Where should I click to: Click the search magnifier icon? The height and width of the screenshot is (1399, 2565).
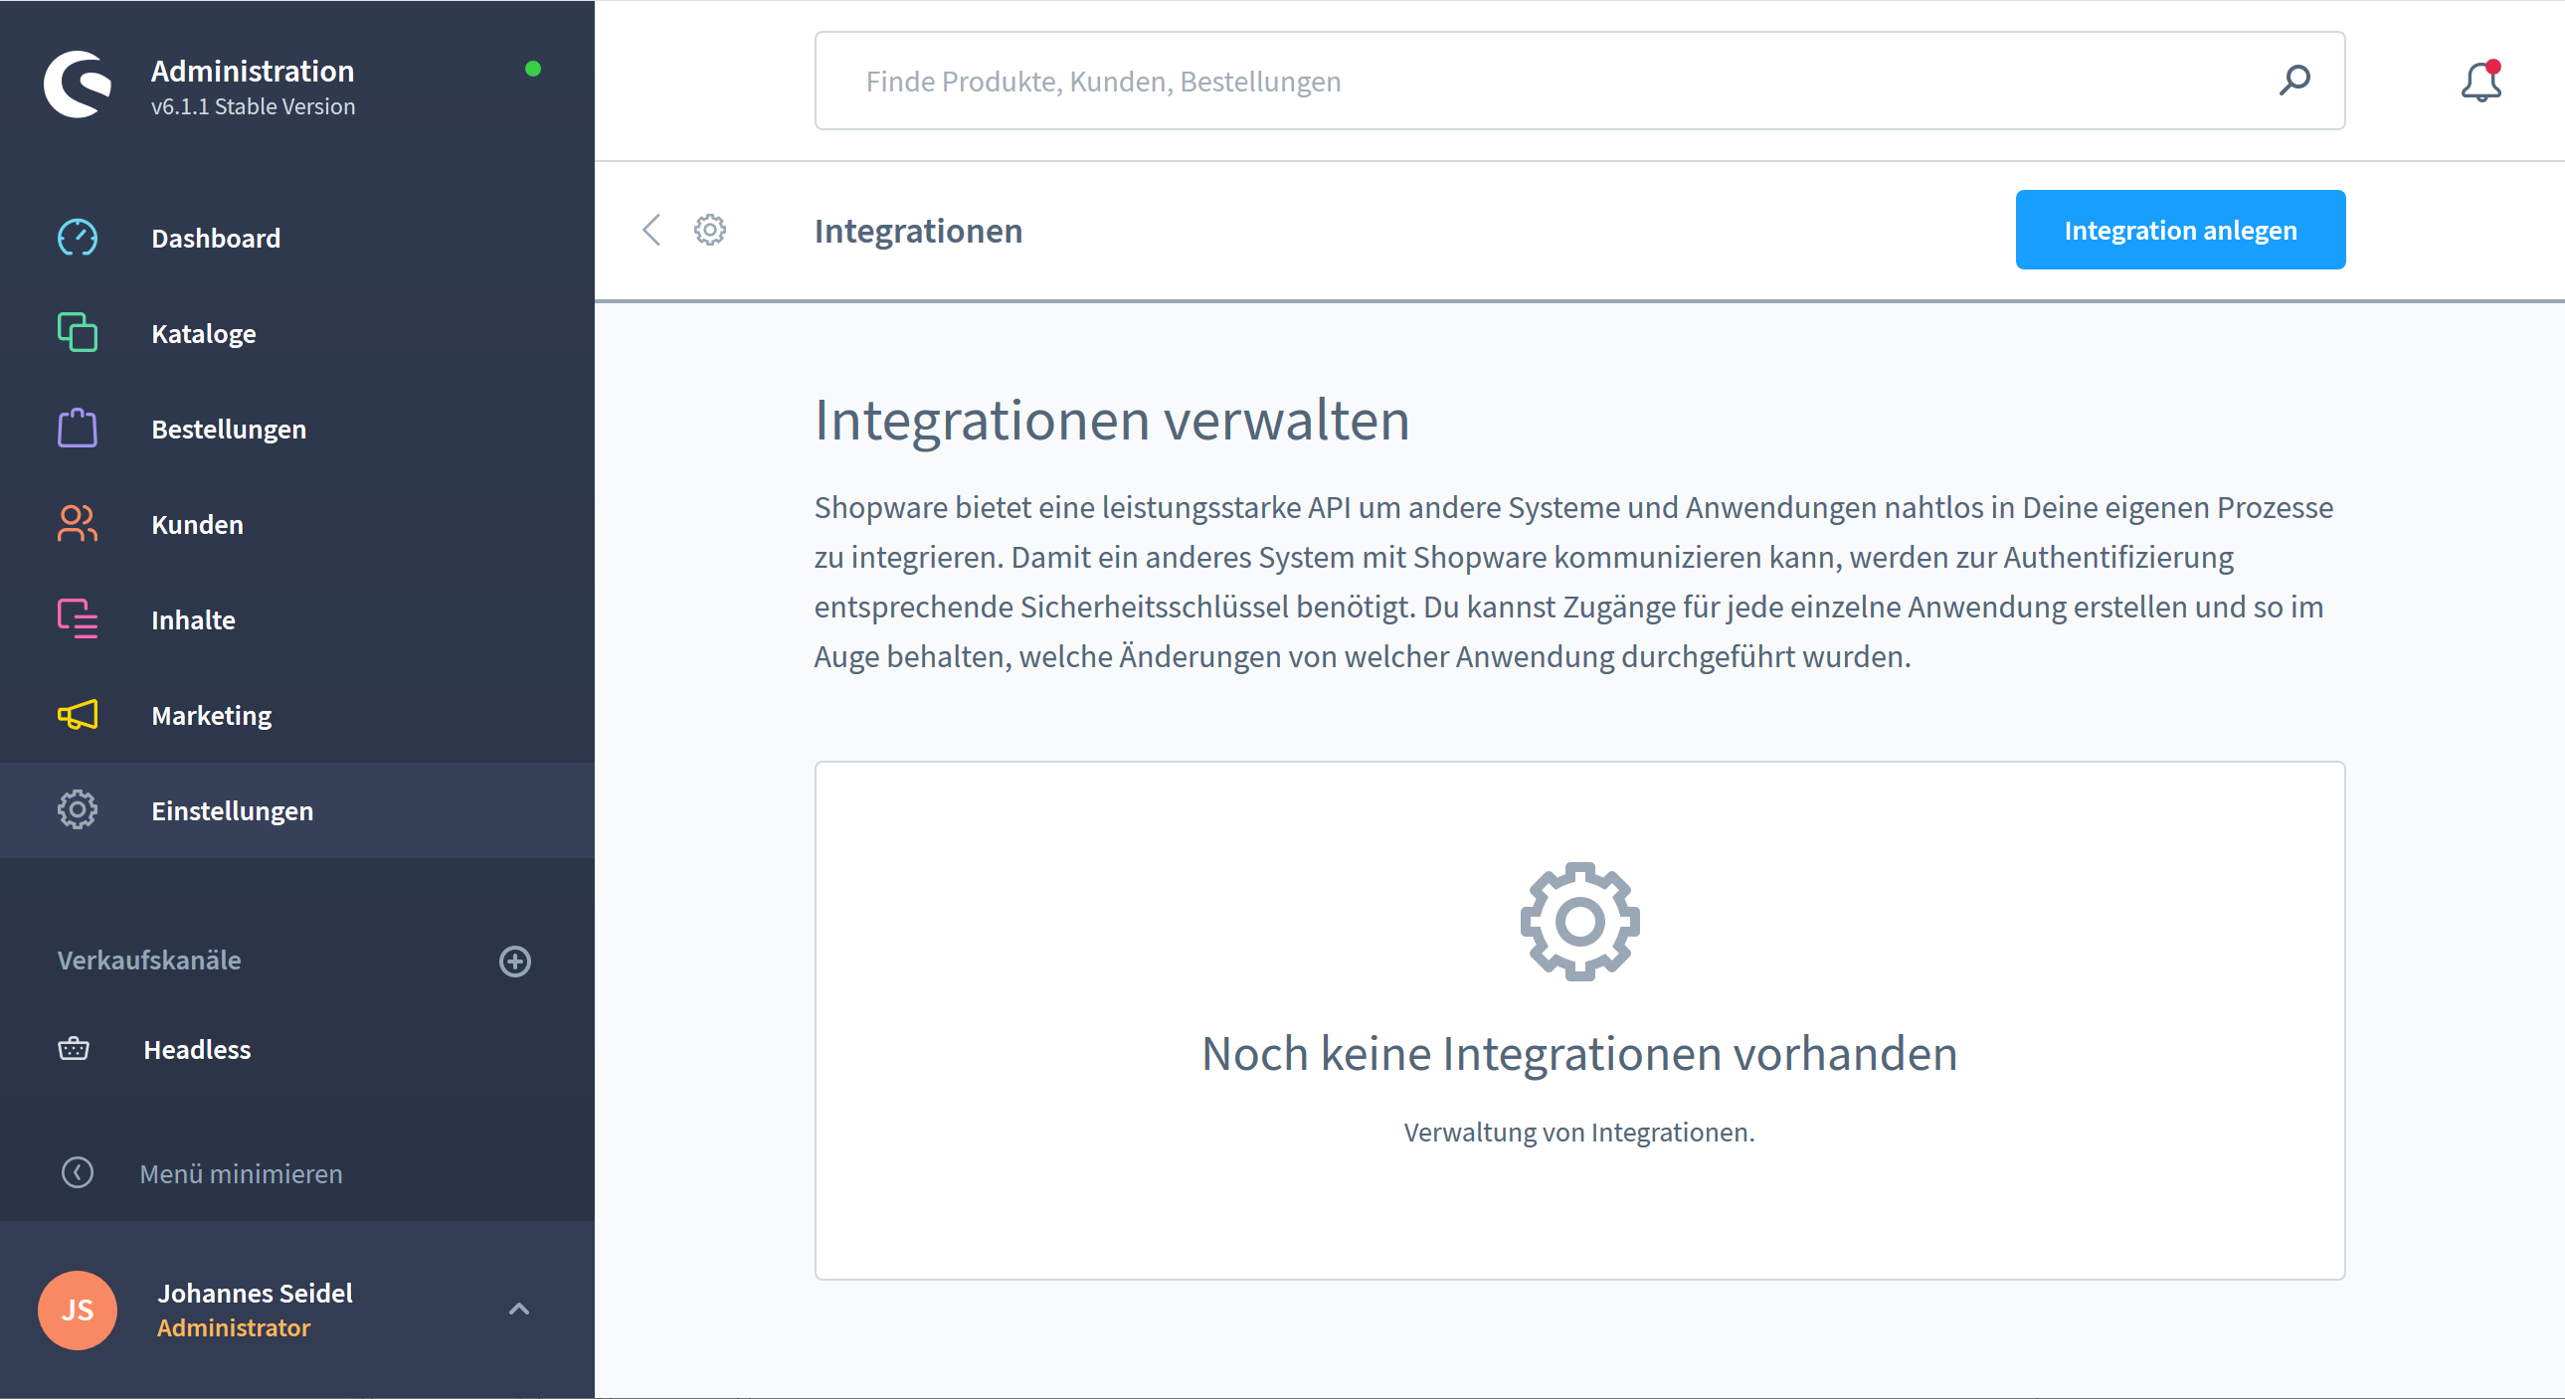click(2294, 81)
